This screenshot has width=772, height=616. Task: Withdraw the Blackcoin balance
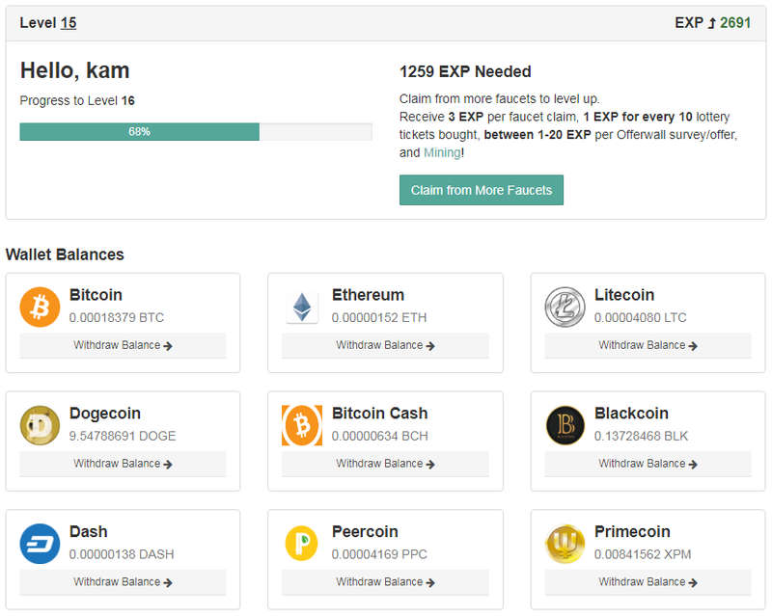coord(648,464)
